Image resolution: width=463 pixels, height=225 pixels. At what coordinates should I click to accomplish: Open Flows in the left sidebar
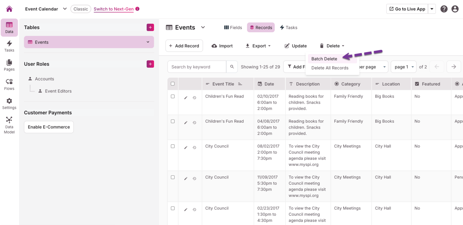[x=9, y=84]
